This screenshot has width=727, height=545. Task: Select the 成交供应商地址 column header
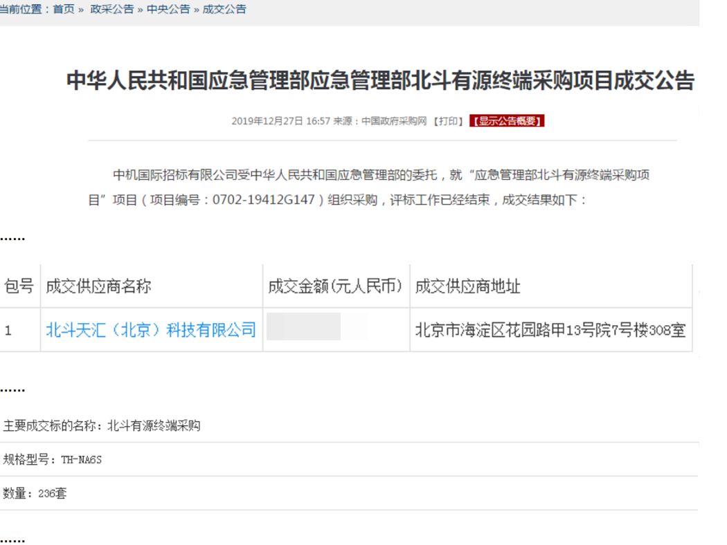[467, 286]
